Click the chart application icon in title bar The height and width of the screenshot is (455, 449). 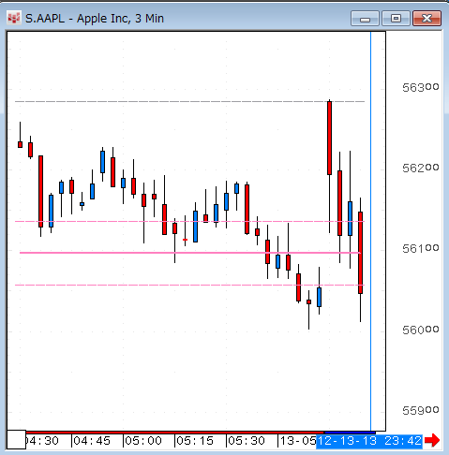(14, 18)
